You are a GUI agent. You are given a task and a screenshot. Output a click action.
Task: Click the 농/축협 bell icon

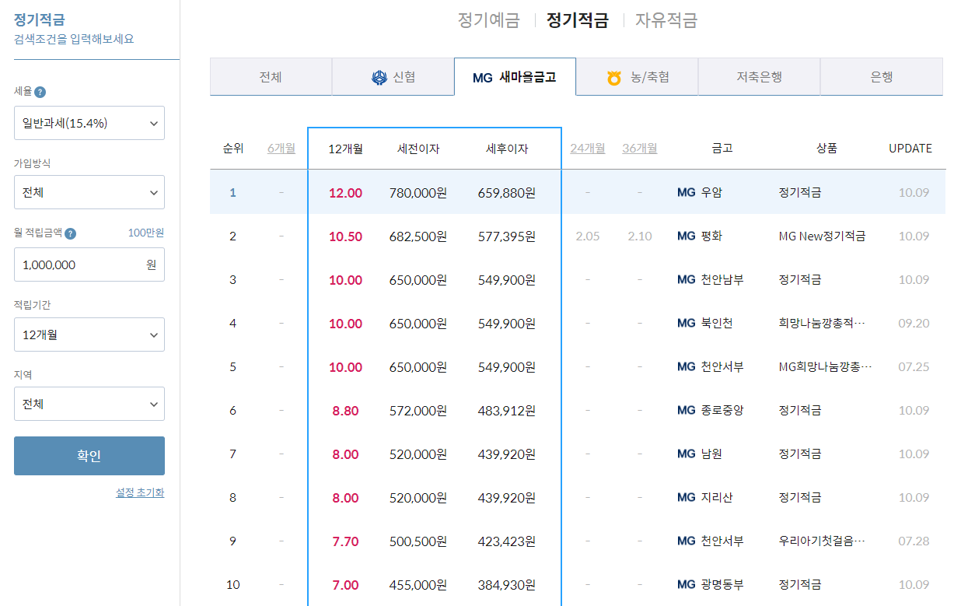[x=615, y=76]
